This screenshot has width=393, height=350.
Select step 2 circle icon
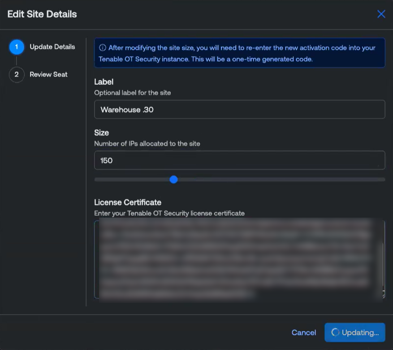(x=17, y=74)
